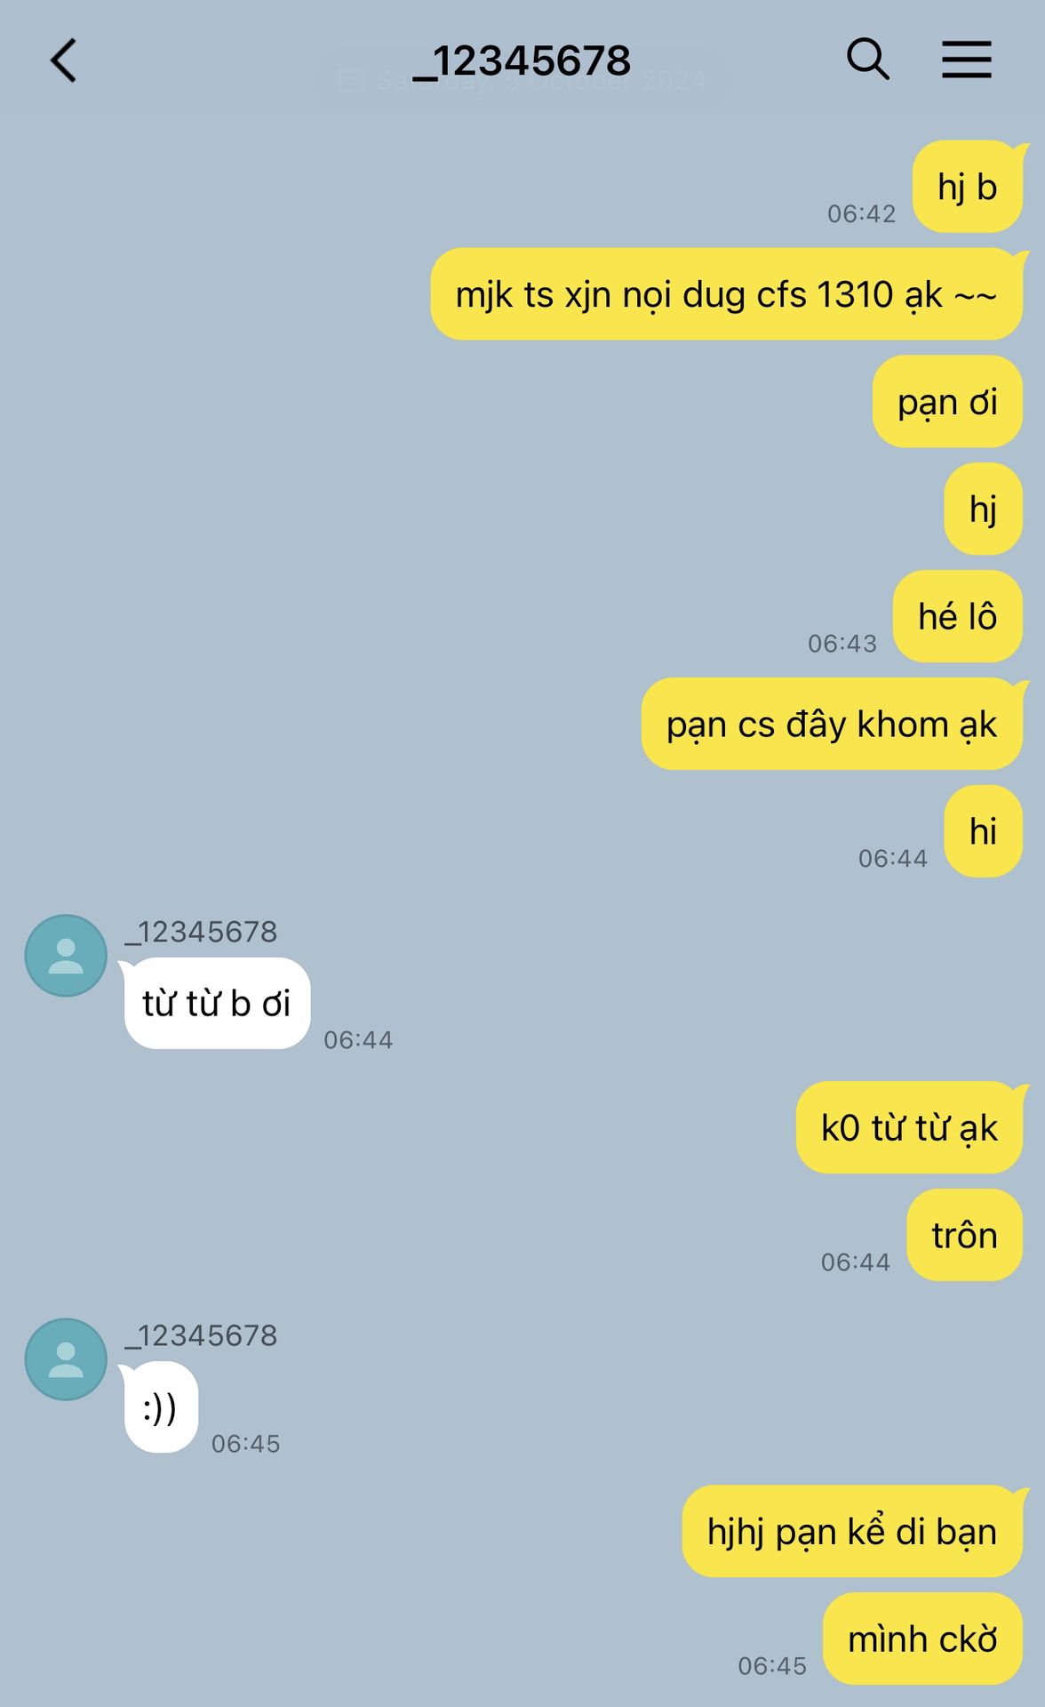Select the "mình ckờ" message bubble

[x=922, y=1639]
